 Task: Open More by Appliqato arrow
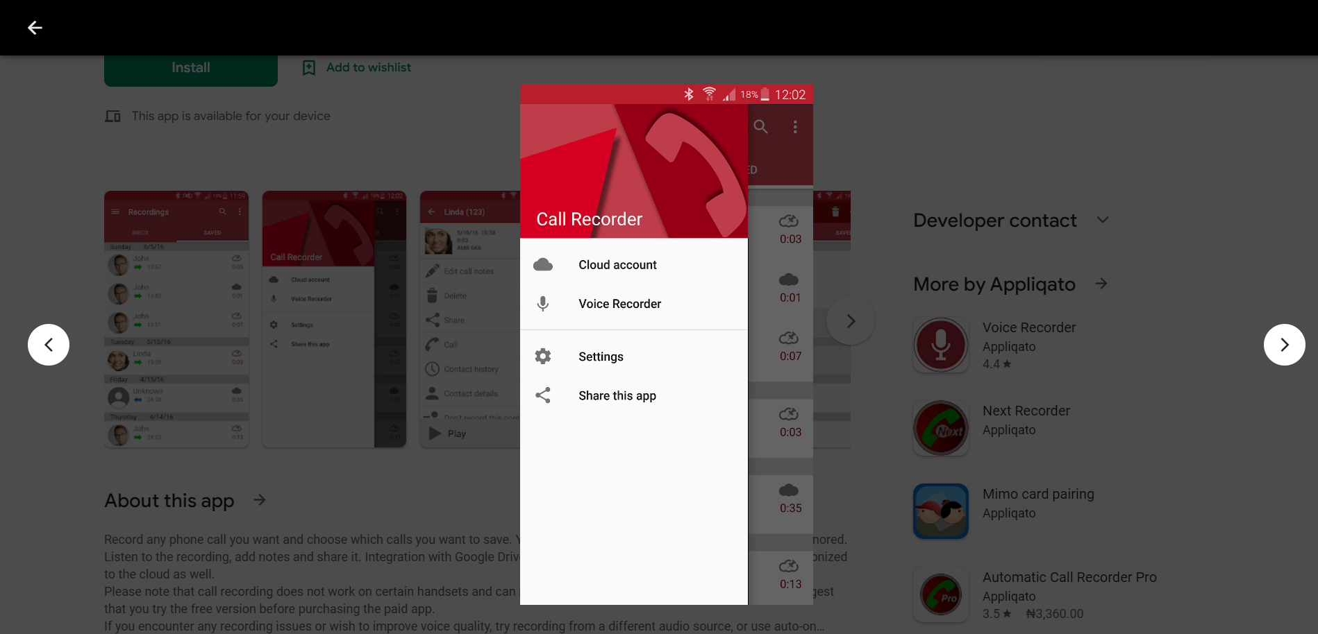[x=1101, y=284]
